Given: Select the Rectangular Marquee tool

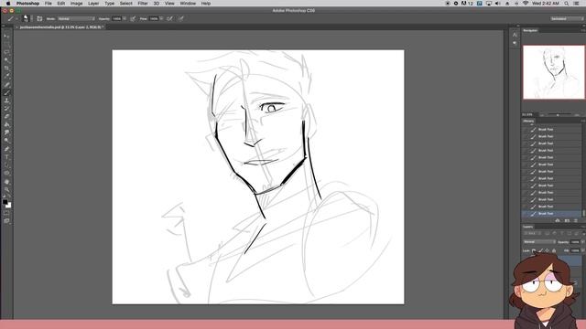Looking at the screenshot, I should point(6,44).
